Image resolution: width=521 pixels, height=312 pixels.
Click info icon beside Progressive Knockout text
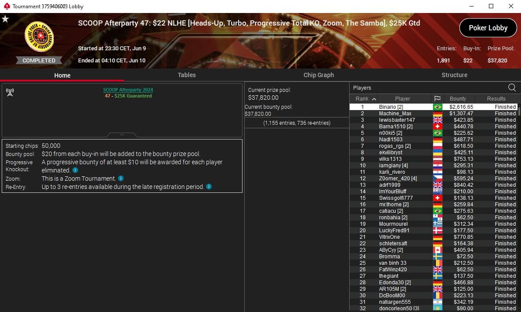[75, 170]
